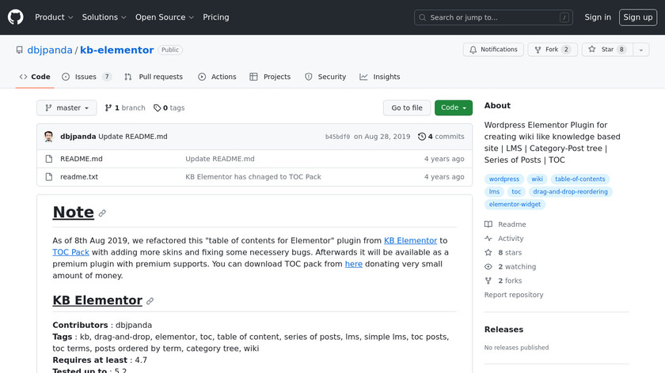Open the README.md file
This screenshot has height=373, width=665.
pos(82,159)
